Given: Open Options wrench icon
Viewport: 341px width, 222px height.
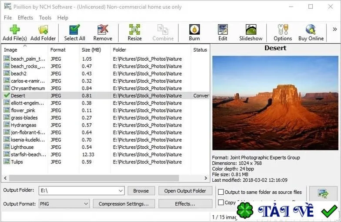Looking at the screenshot, I should point(283,29).
